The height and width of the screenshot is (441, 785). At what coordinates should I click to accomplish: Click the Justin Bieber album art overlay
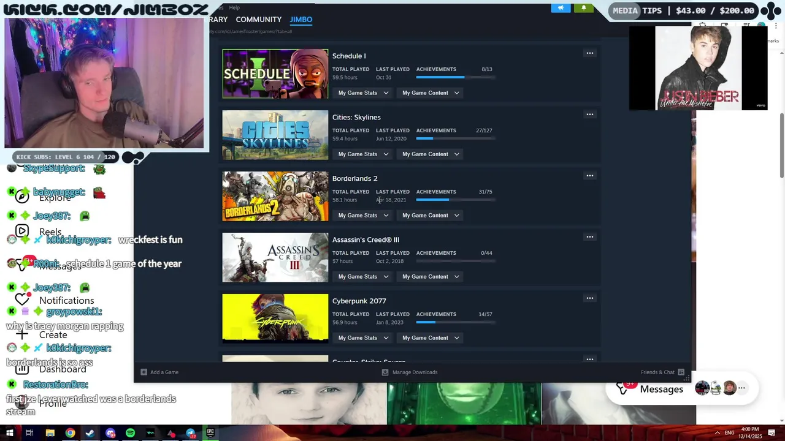pyautogui.click(x=698, y=68)
